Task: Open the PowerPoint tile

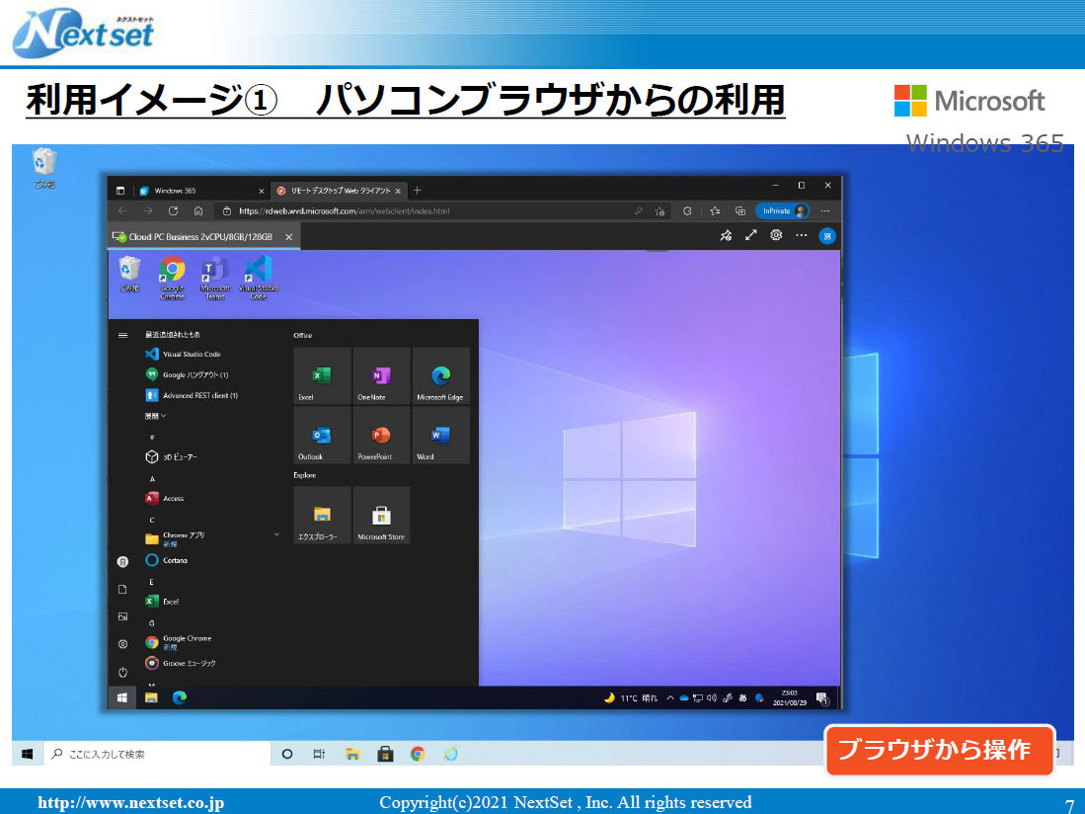Action: coord(381,436)
